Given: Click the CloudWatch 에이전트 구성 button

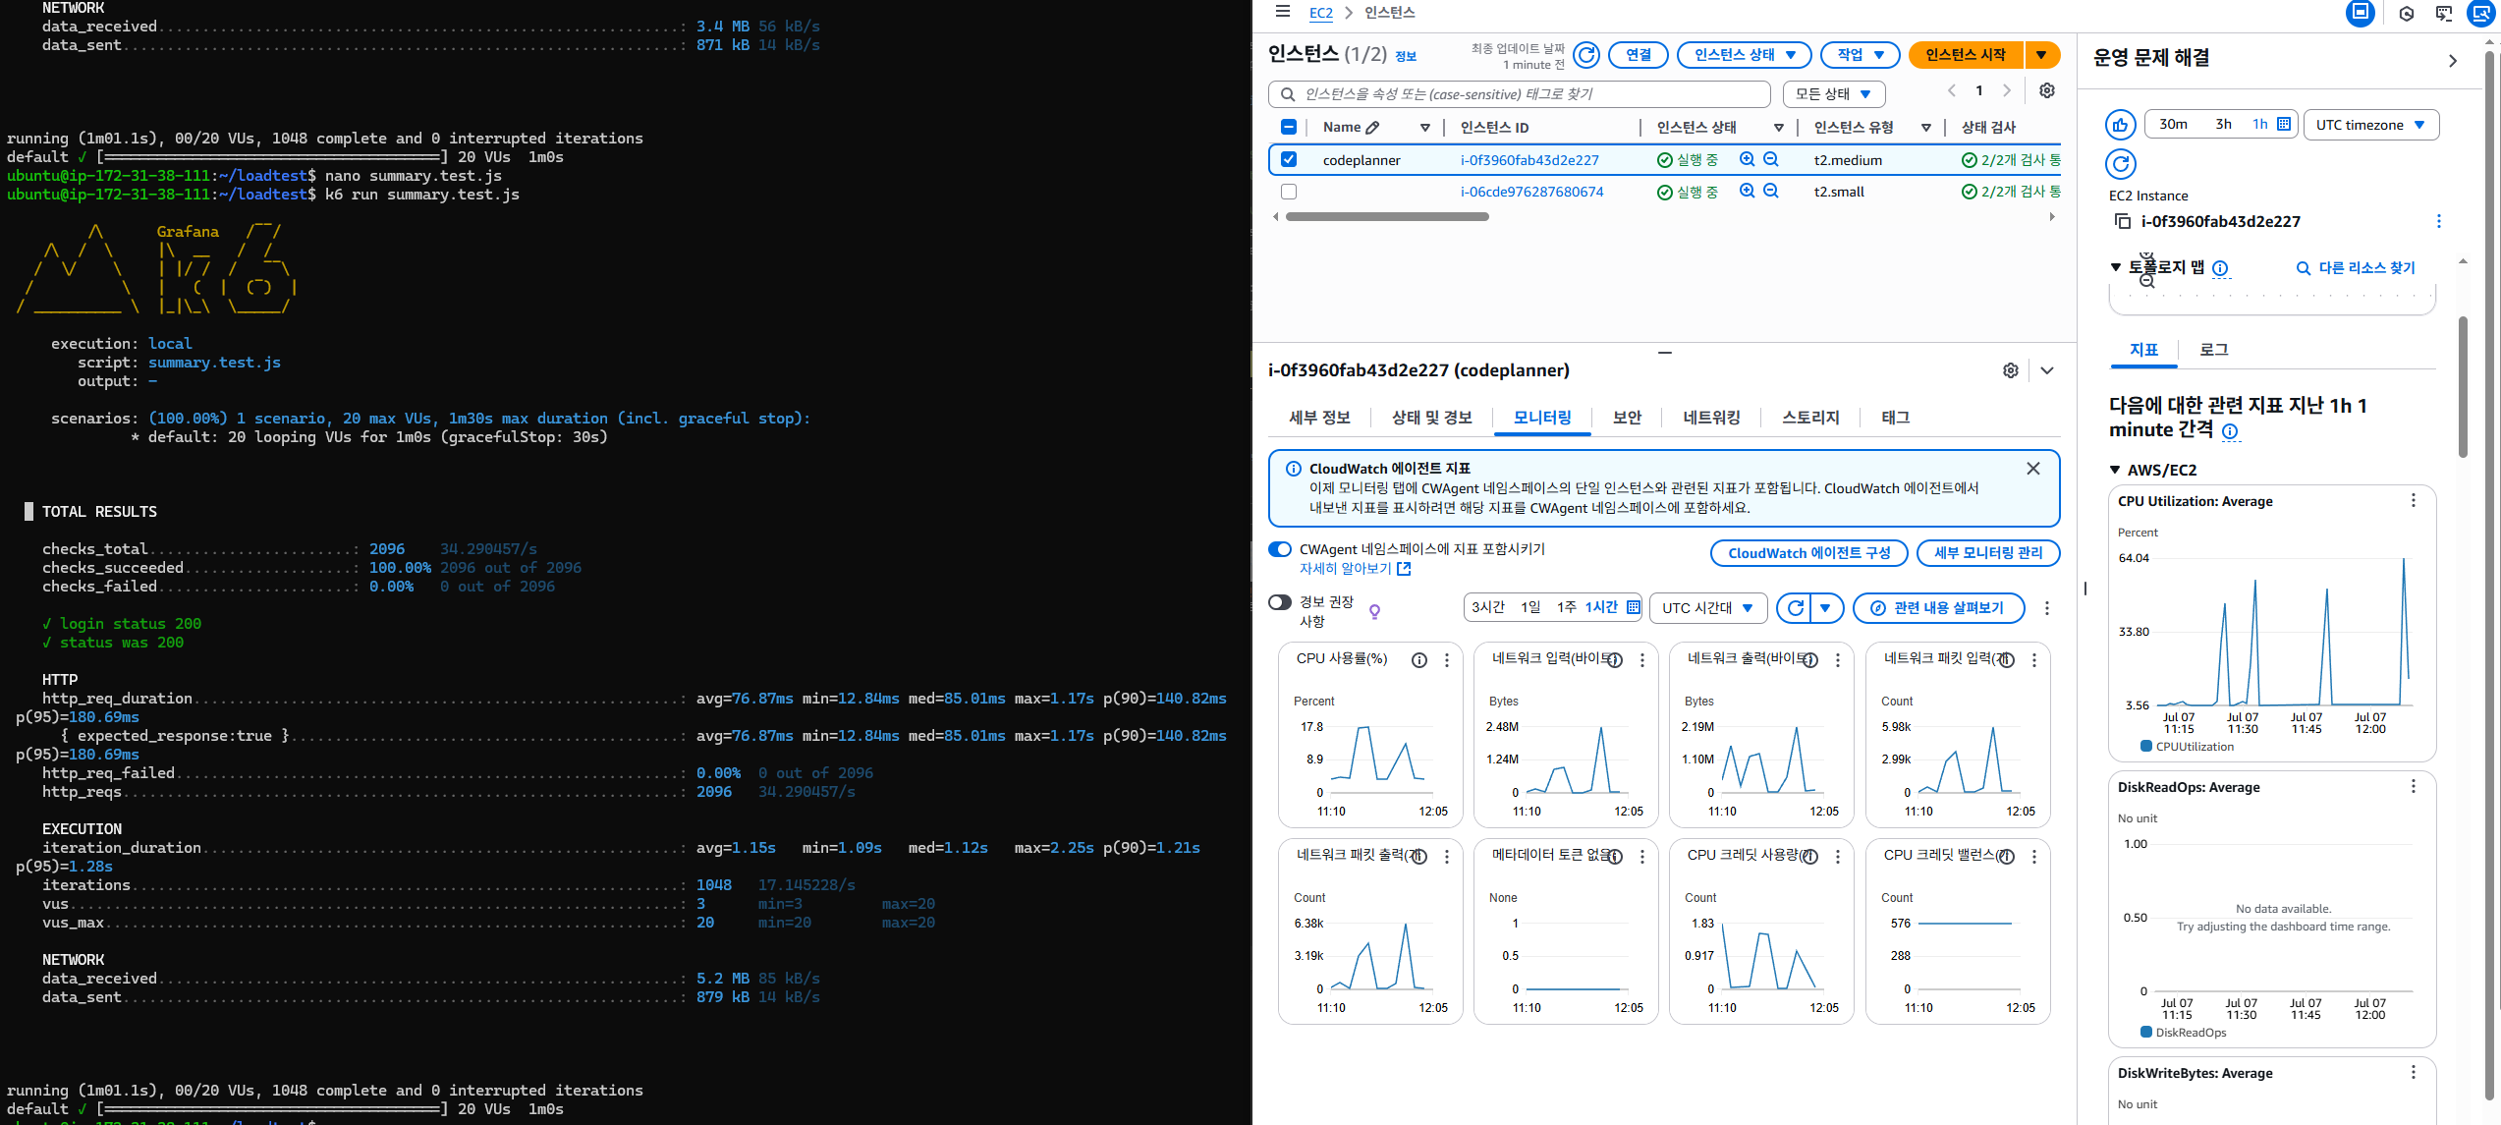Looking at the screenshot, I should [x=1808, y=553].
